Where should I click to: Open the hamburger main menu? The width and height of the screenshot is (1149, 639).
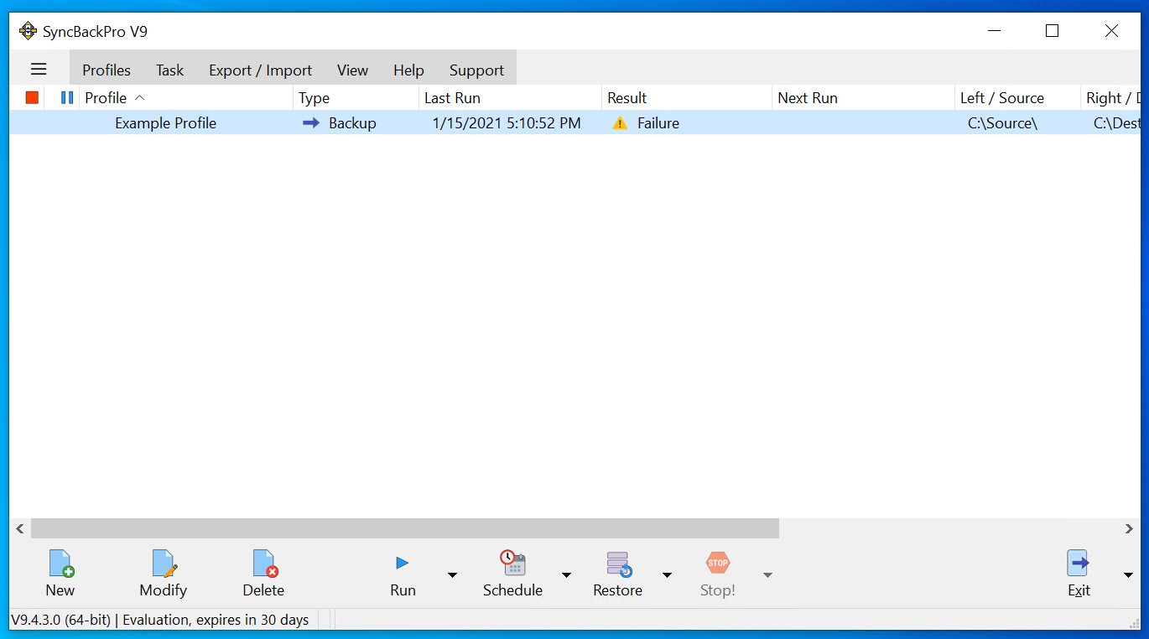pos(39,70)
